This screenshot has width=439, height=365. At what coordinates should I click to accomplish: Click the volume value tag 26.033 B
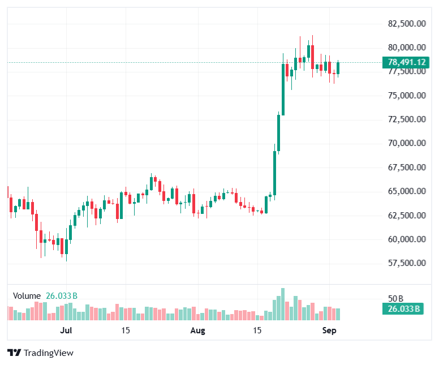point(403,309)
